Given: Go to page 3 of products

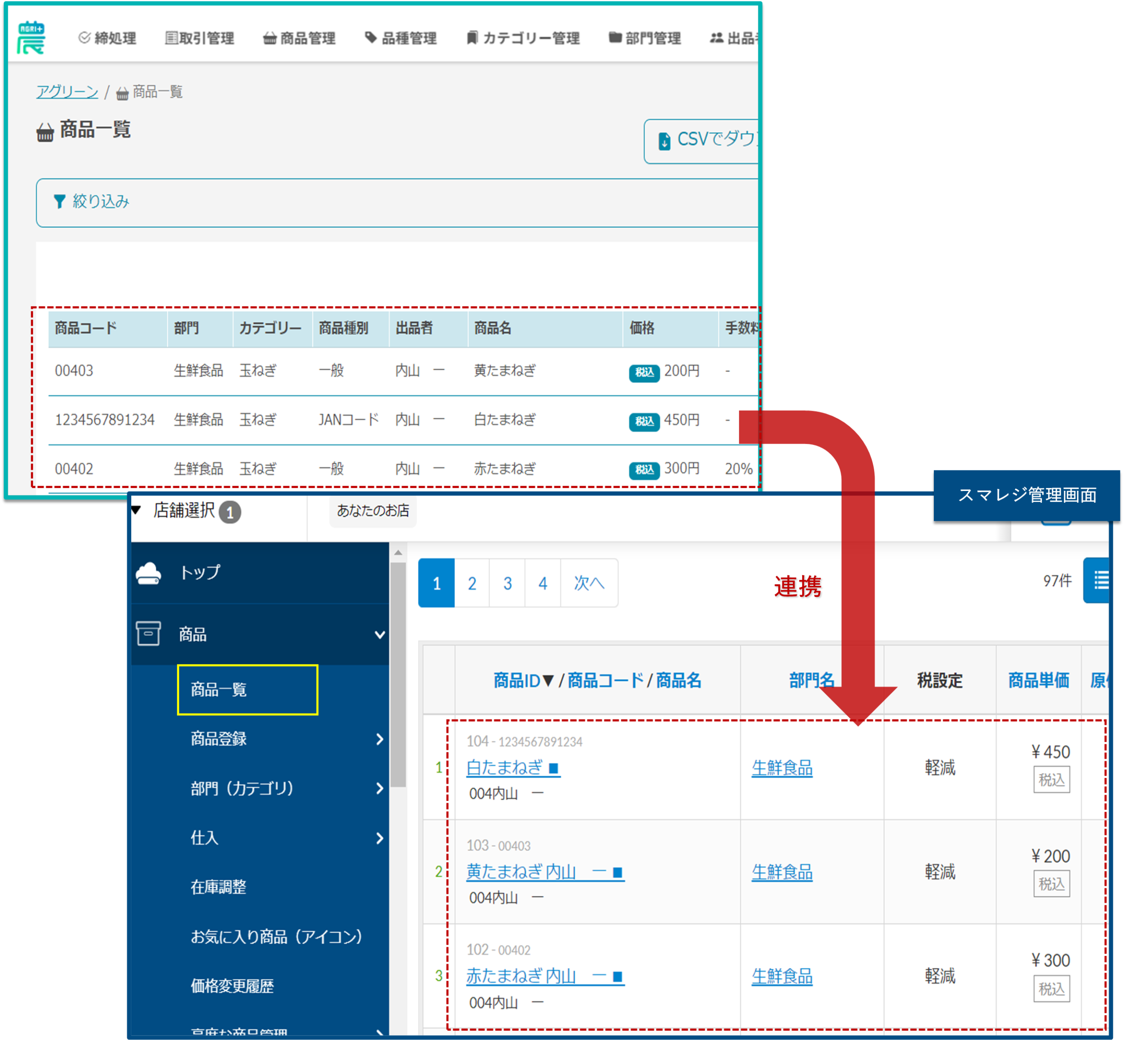Looking at the screenshot, I should coord(507,583).
